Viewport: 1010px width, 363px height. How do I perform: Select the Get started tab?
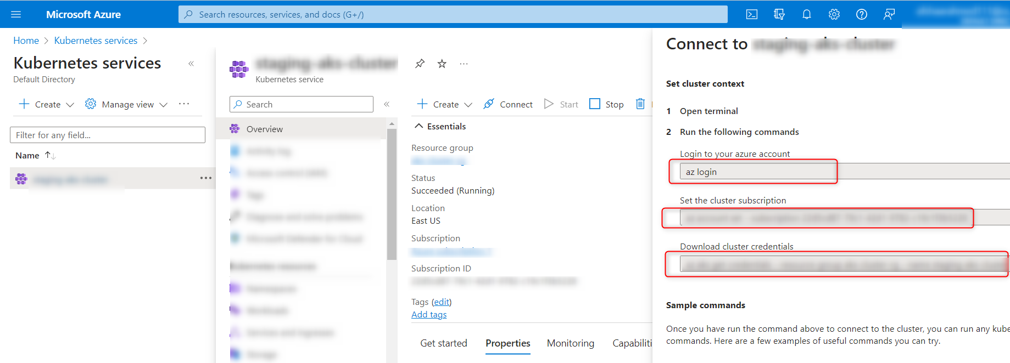click(x=443, y=343)
